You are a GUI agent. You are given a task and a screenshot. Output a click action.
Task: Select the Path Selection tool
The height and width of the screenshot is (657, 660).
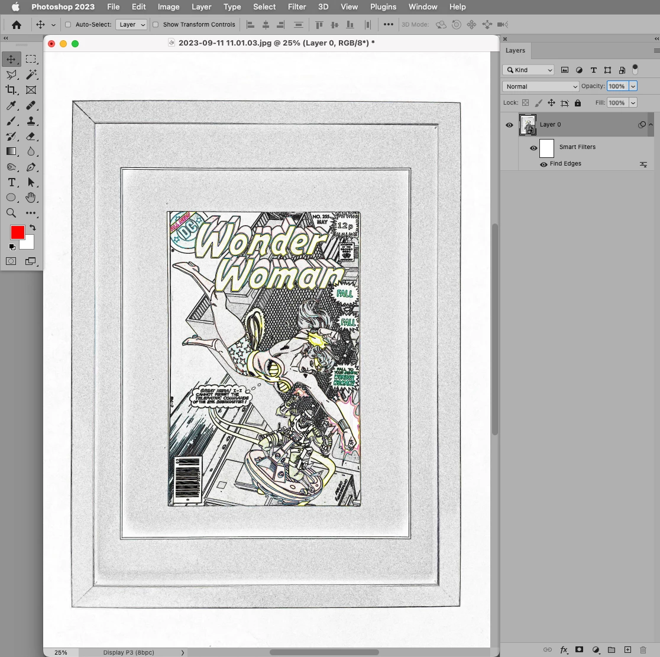click(x=31, y=182)
